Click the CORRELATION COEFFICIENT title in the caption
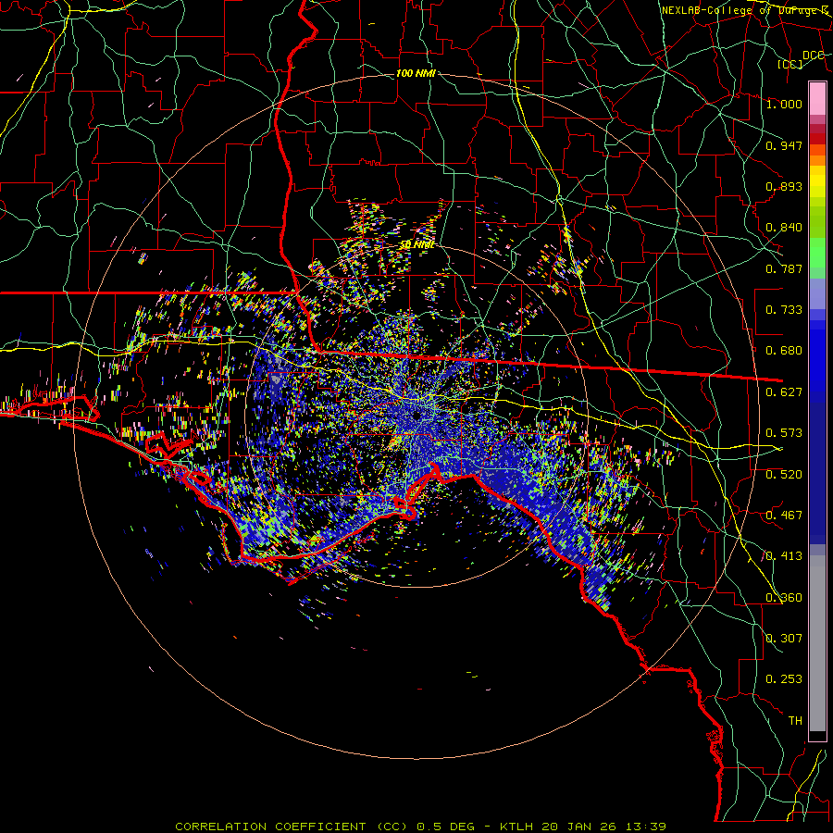833x833 pixels. (x=270, y=827)
